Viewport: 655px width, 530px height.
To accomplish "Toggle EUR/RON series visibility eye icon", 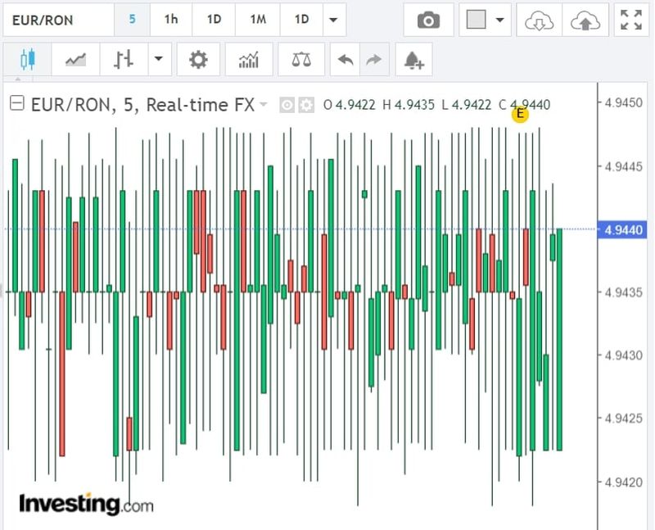I will click(x=287, y=105).
